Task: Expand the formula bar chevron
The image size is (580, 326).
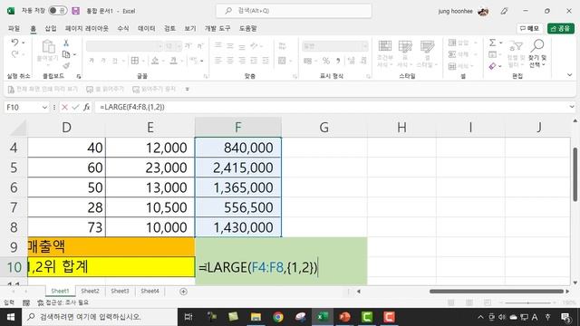Action: point(572,107)
